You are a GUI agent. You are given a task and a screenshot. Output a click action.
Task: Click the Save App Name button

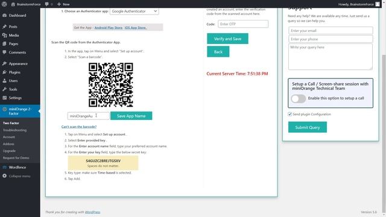point(131,116)
